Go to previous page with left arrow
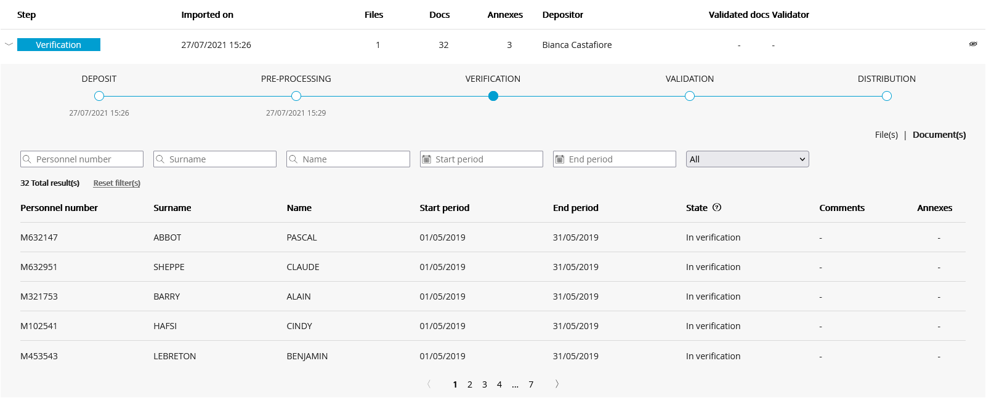The image size is (986, 398). coord(429,384)
